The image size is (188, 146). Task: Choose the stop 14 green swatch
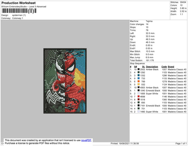(138, 109)
